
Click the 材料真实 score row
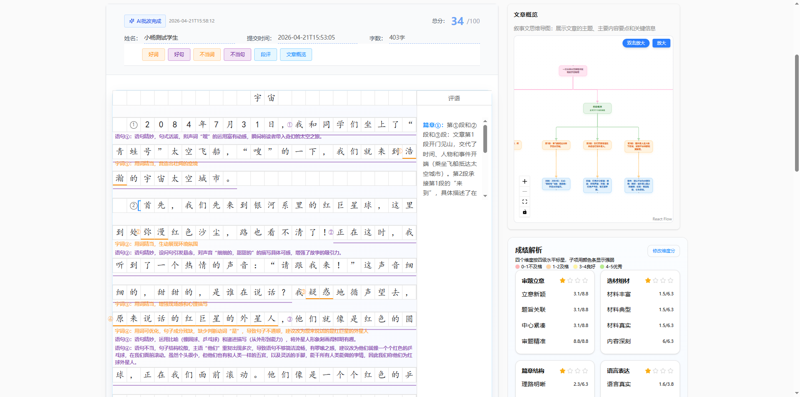pos(640,326)
